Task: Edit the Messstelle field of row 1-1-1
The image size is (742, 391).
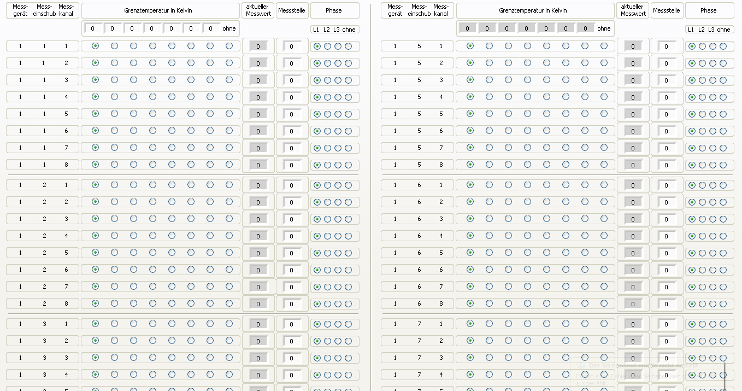Action: point(292,46)
